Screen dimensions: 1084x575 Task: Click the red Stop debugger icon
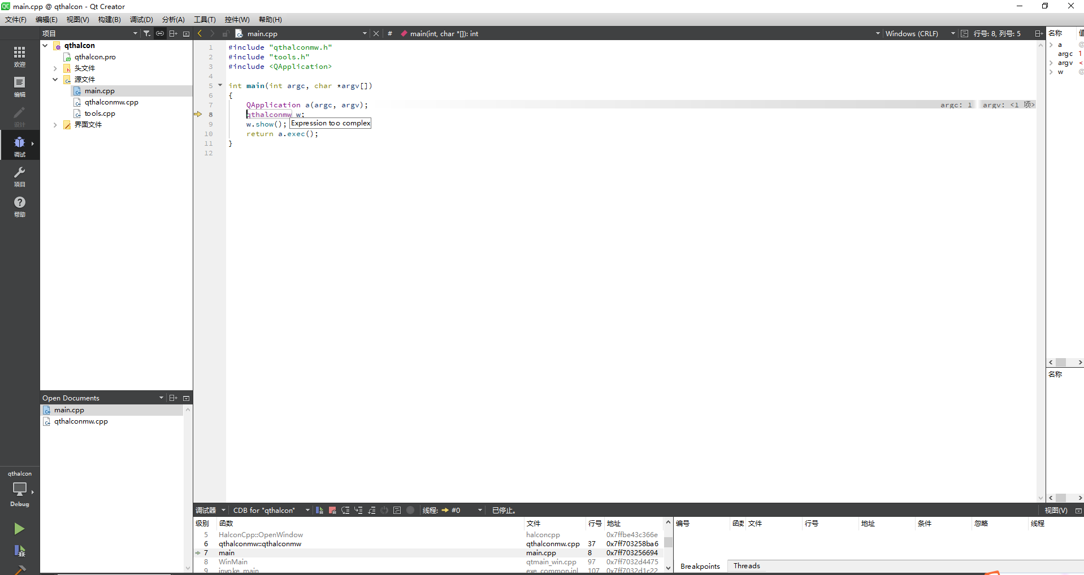coord(332,510)
